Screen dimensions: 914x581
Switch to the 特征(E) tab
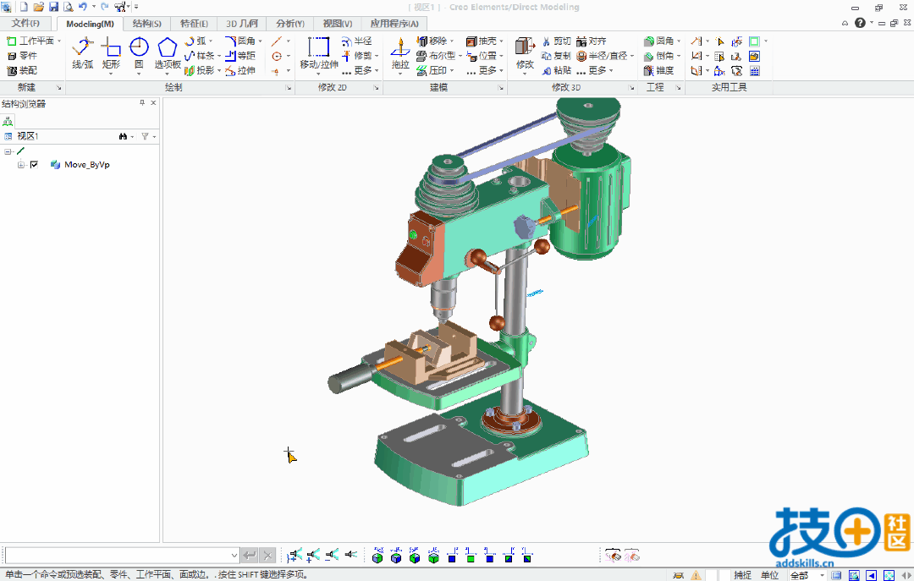194,24
